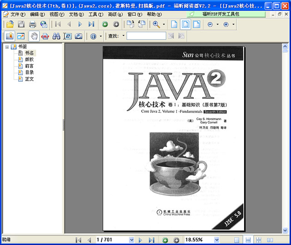291x245 pixels.
Task: Click the page number field 1 / 701
Action: (x=112, y=240)
